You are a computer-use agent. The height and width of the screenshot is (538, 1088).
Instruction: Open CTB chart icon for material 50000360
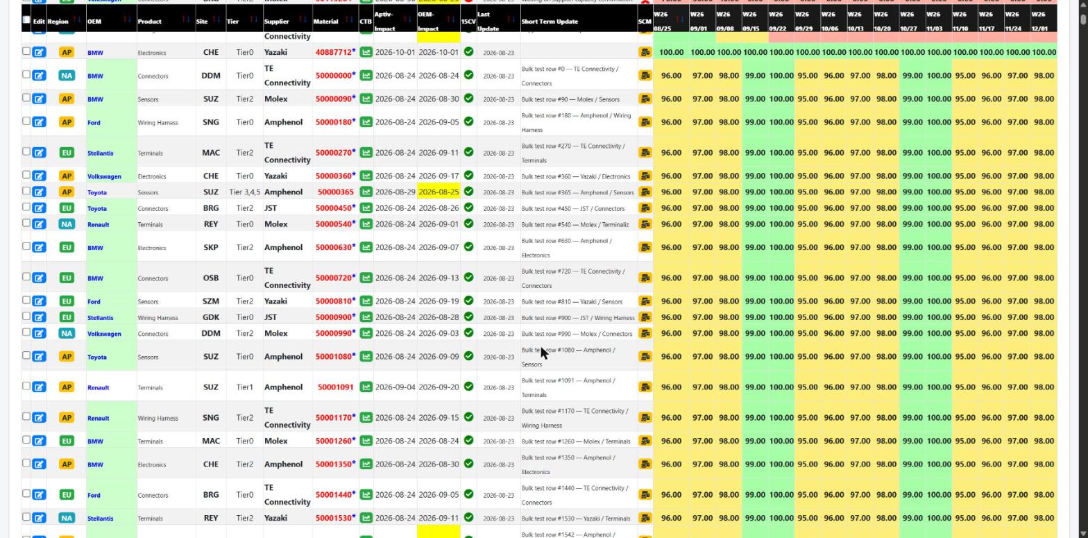[x=366, y=176]
